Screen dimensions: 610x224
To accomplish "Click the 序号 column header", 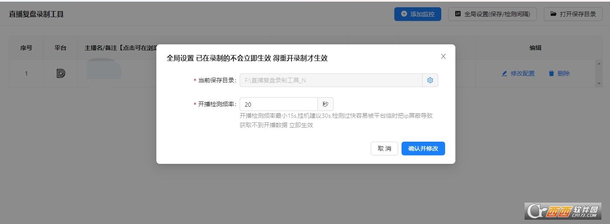I will click(x=26, y=48).
